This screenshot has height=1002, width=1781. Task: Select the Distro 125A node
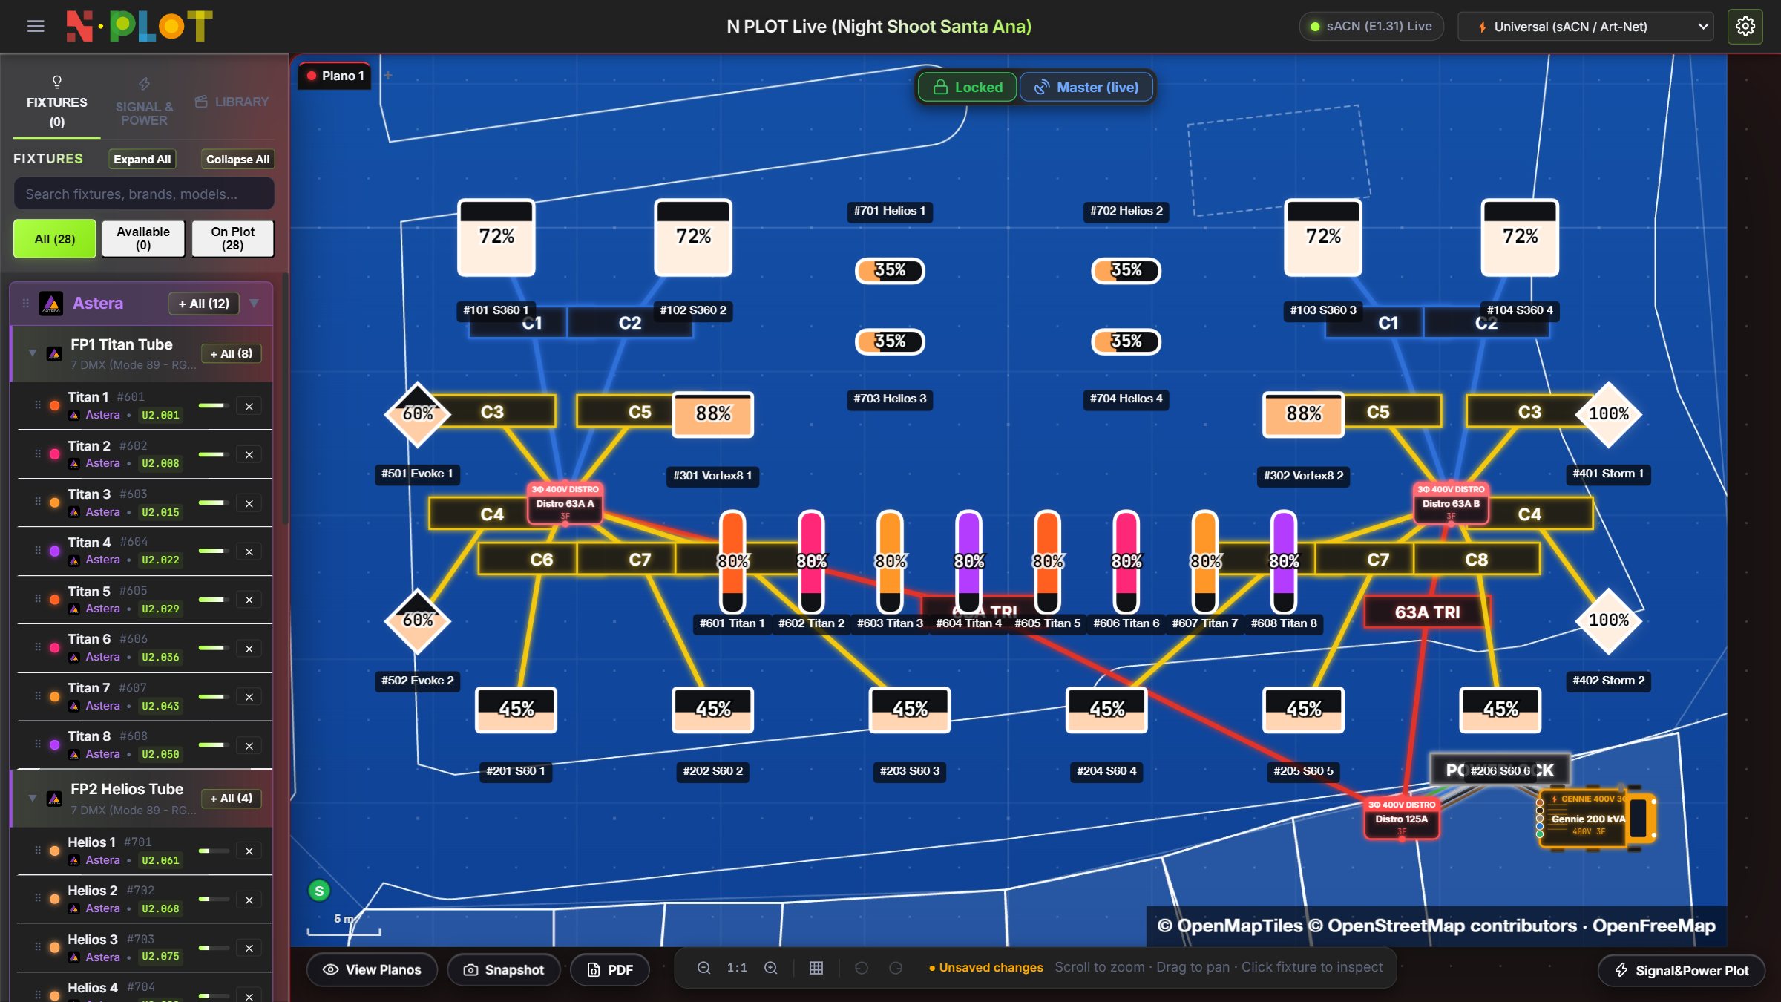coord(1401,819)
